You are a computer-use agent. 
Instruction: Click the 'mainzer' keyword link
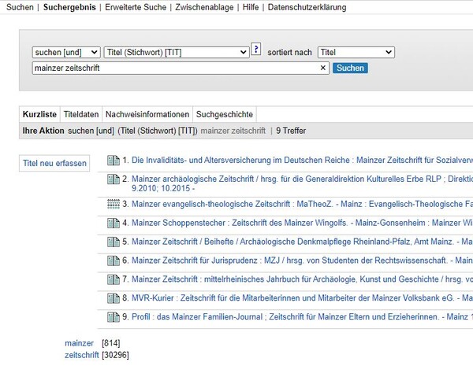[x=80, y=343]
